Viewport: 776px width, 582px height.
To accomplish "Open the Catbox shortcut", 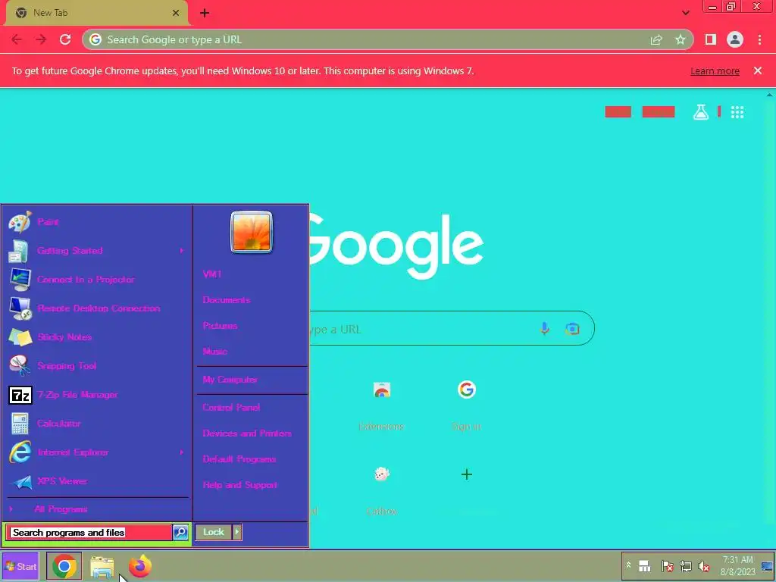I will pos(382,489).
